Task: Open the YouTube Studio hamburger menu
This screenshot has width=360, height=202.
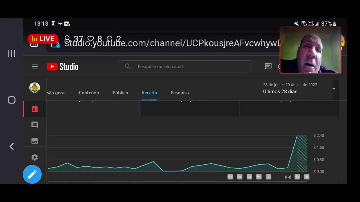Action: (x=35, y=66)
